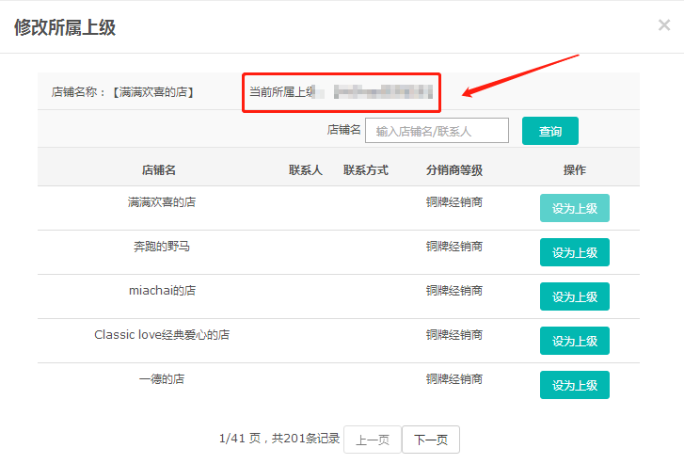The height and width of the screenshot is (464, 684).
Task: Click the 输入店铺名/联系人 search field
Action: 437,131
